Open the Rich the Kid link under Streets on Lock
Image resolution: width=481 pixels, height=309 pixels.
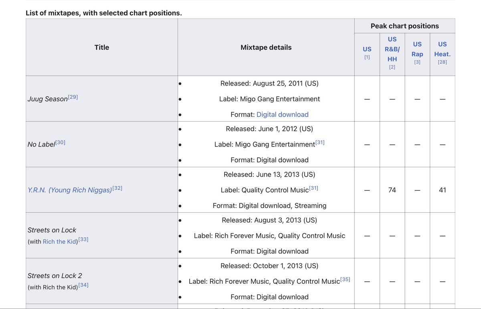(x=59, y=242)
